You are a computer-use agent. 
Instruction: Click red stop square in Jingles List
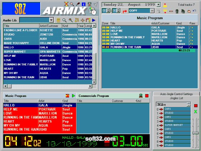196,106
